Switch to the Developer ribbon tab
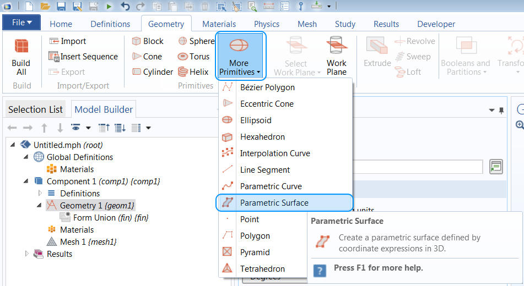The height and width of the screenshot is (286, 524). (x=436, y=24)
